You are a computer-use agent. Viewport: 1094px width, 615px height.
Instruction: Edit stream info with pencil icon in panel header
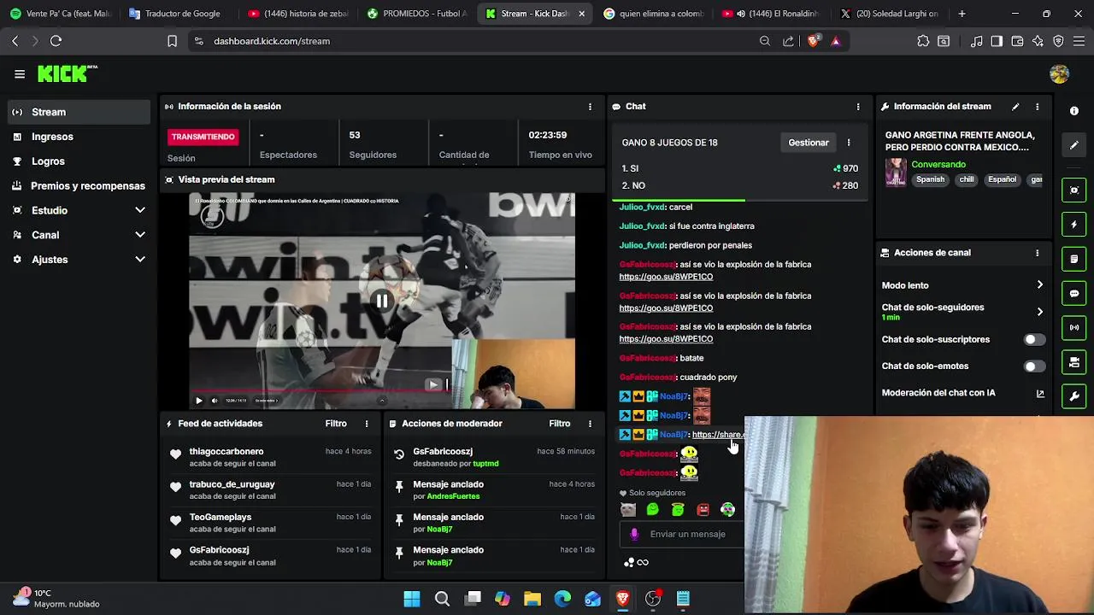[1015, 107]
